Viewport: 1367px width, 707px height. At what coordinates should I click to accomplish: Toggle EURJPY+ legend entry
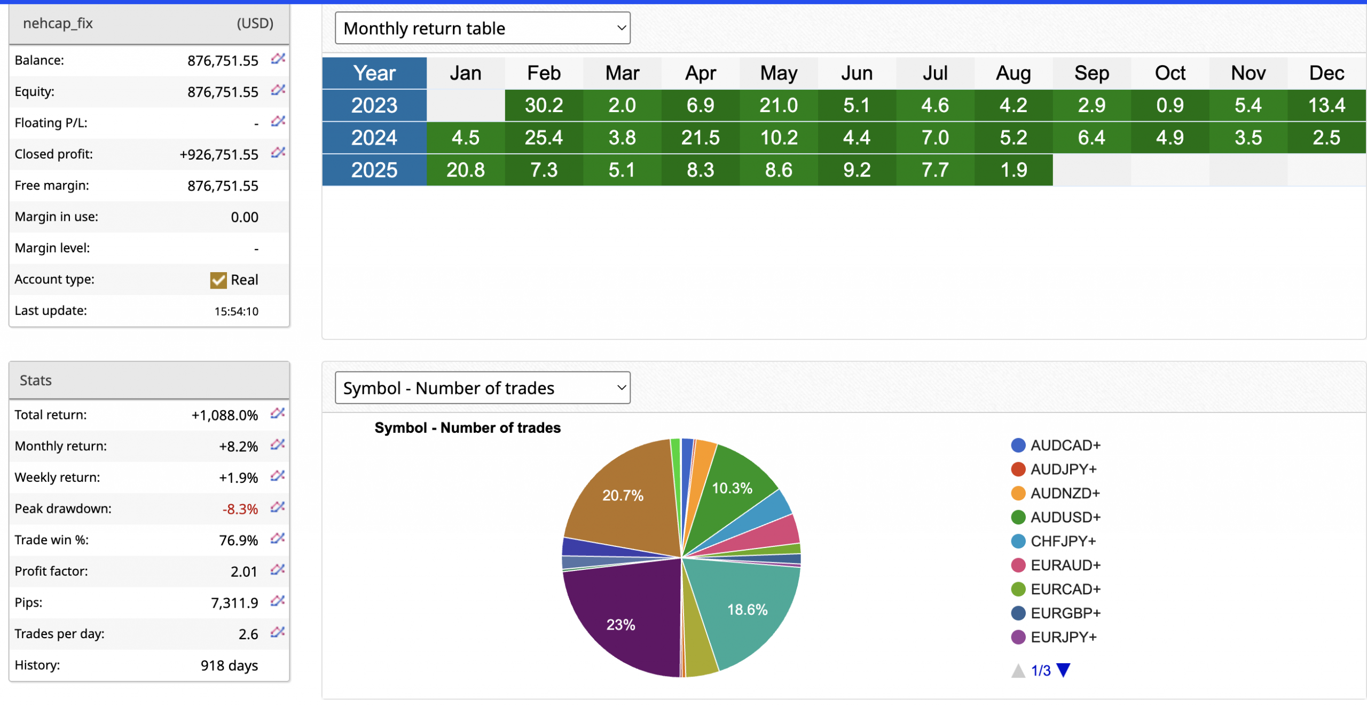(x=1054, y=638)
